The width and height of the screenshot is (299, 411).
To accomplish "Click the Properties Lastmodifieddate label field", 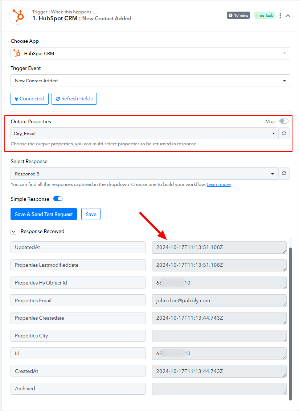I will point(78,265).
